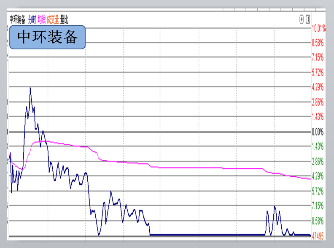The image size is (334, 248).
Task: Select the 均线 indicator label
Action: pyautogui.click(x=41, y=19)
